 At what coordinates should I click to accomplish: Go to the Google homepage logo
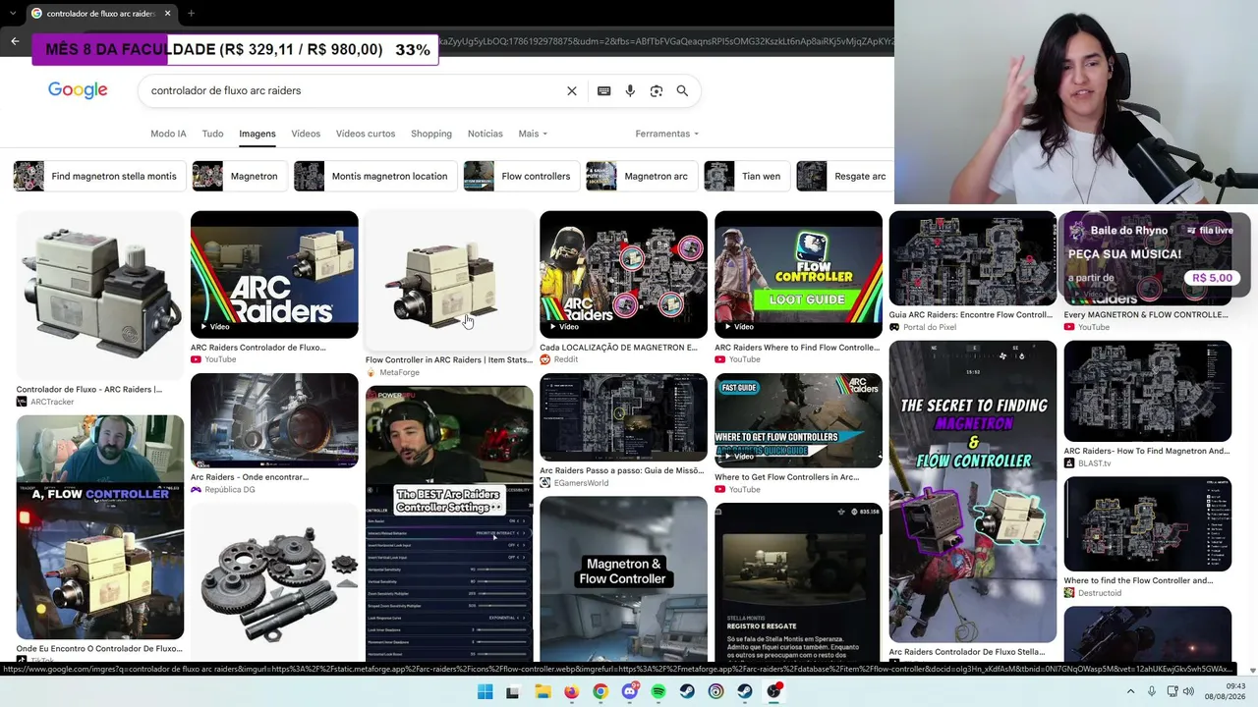coord(78,90)
